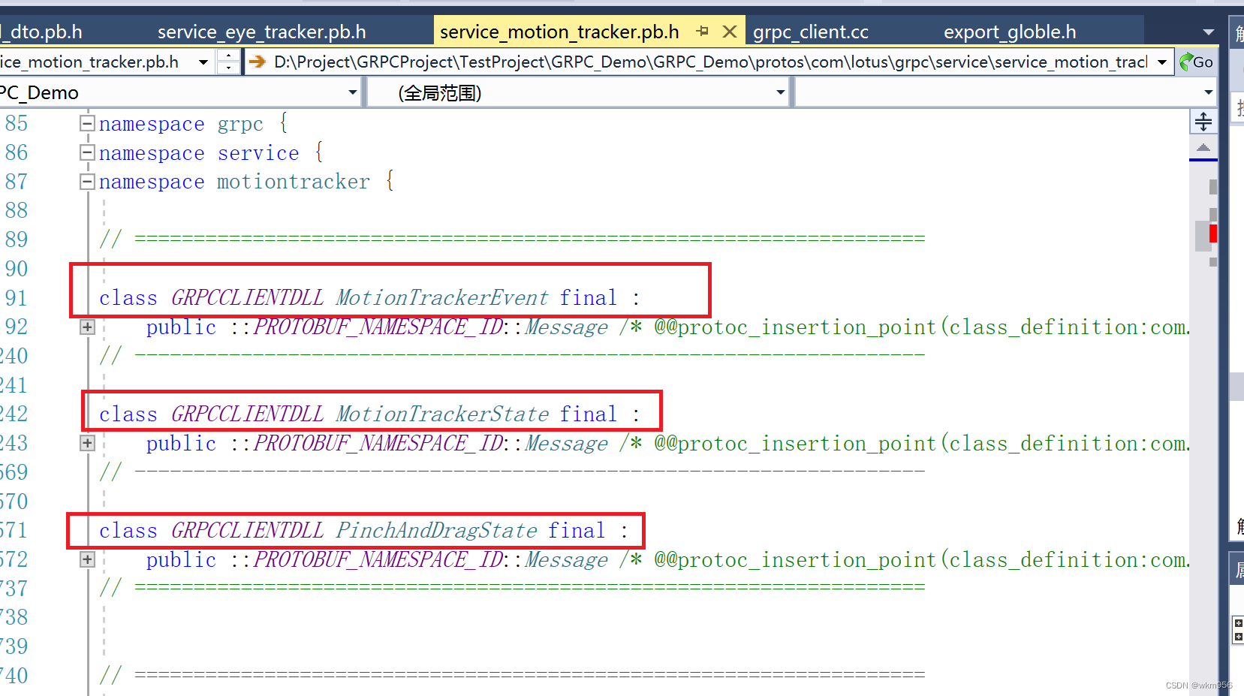Click the green Go arrow icon
Viewport: 1244px width, 696px height.
point(1185,62)
